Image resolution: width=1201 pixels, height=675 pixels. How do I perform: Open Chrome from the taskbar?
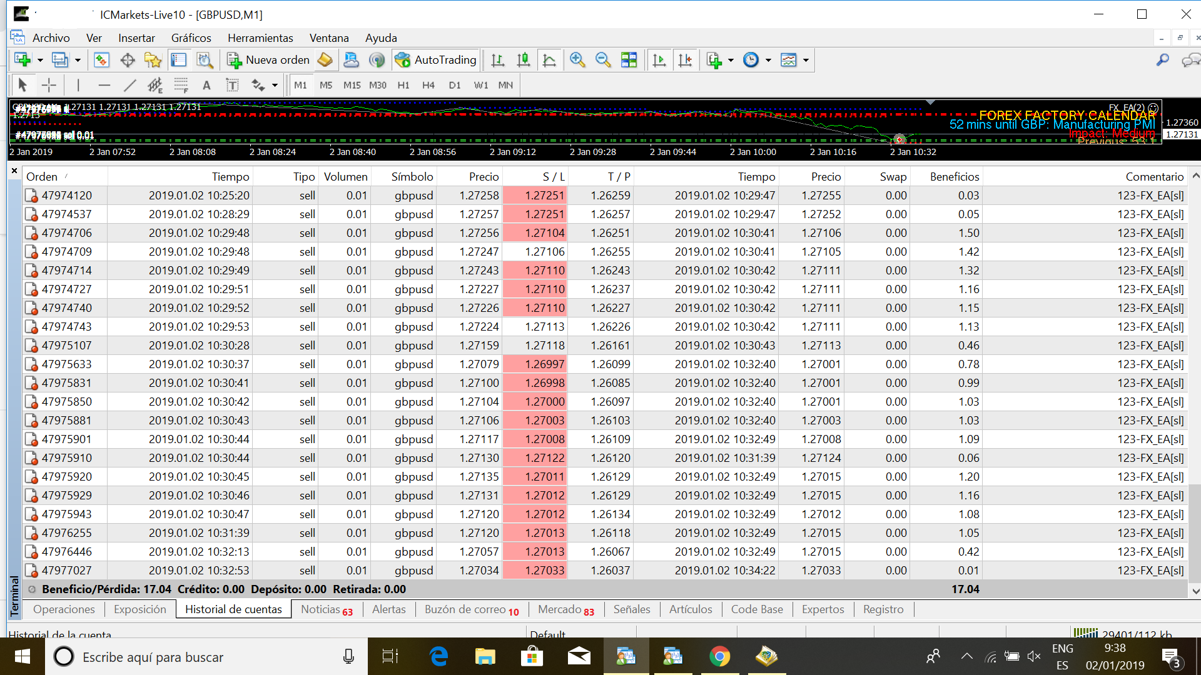[x=719, y=657]
